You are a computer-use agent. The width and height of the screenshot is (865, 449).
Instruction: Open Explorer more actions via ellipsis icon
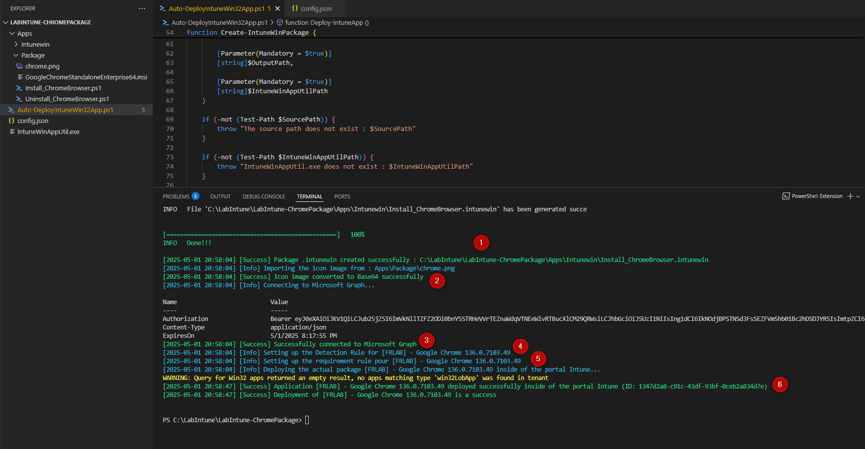pyautogui.click(x=142, y=8)
